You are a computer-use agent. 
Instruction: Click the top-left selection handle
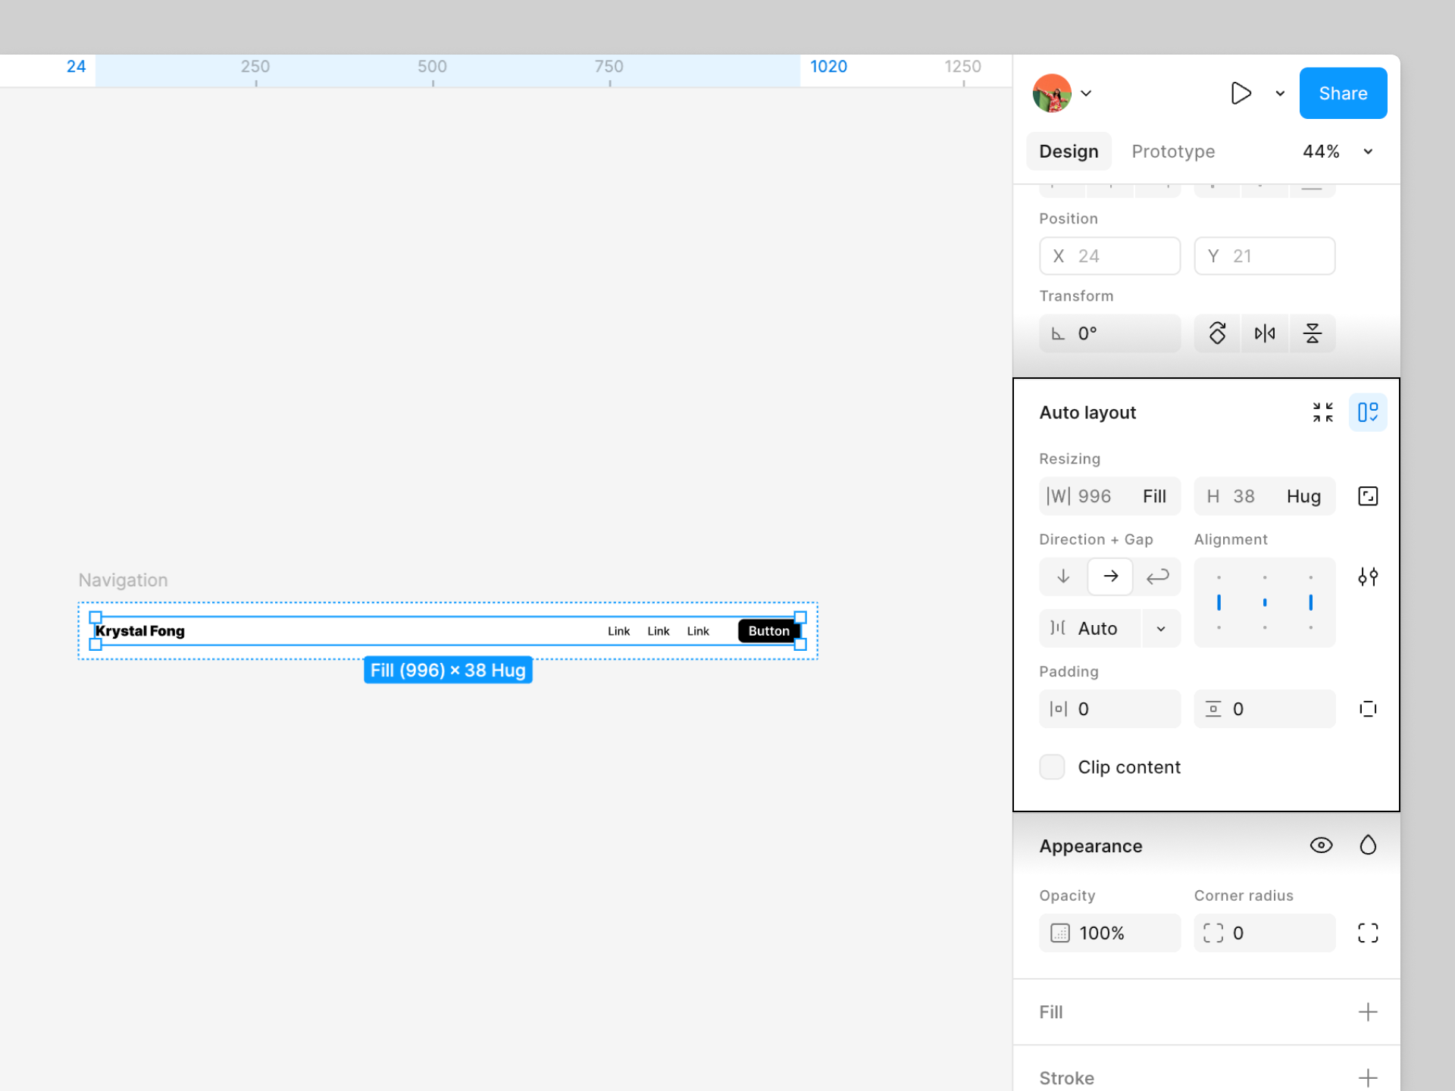(x=95, y=617)
